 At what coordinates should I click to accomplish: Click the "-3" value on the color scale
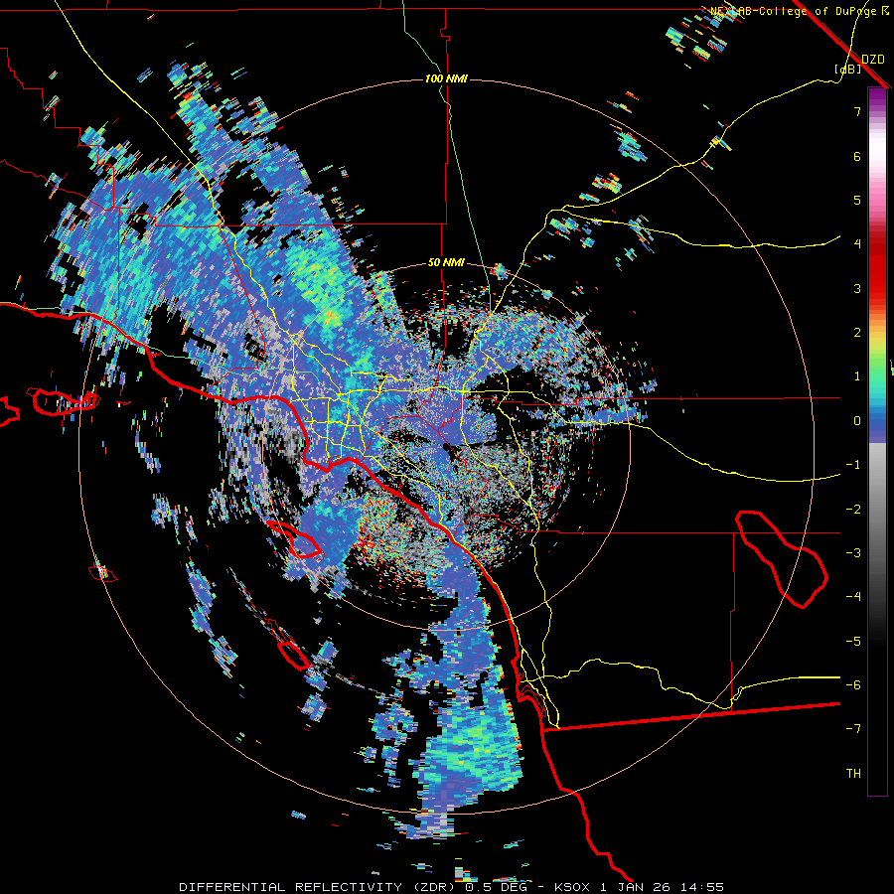click(x=853, y=553)
